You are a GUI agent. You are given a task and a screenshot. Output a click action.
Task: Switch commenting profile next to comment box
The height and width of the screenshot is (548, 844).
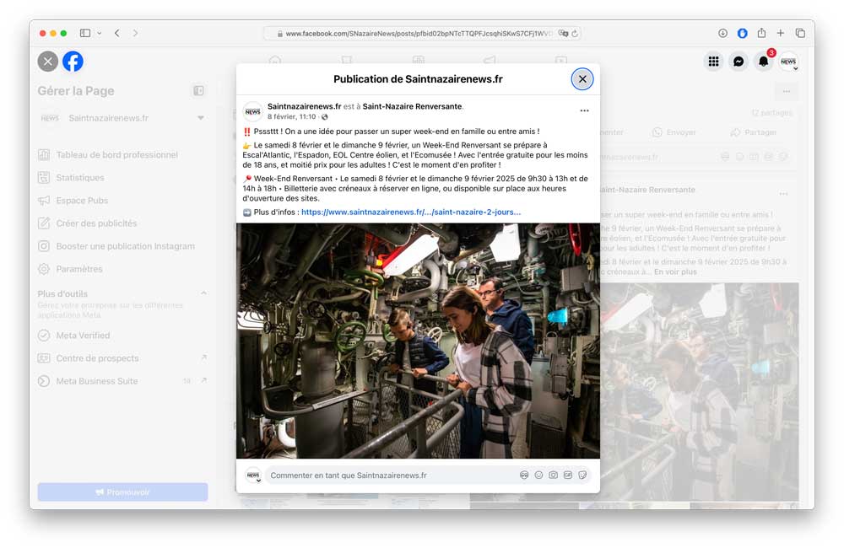tap(253, 476)
